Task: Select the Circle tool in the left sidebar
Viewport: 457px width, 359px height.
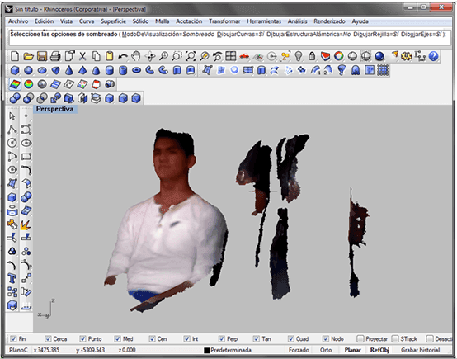Action: pos(12,143)
